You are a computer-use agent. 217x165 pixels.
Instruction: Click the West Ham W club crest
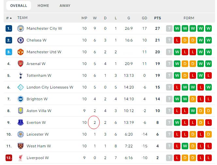pos(20,146)
